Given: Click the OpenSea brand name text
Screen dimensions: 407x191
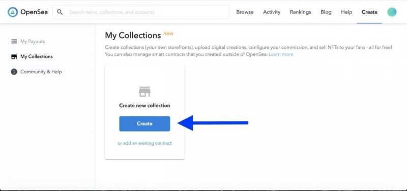Looking at the screenshot, I should coord(34,12).
